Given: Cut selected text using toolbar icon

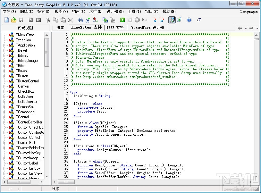Looking at the screenshot, I should (48, 20).
